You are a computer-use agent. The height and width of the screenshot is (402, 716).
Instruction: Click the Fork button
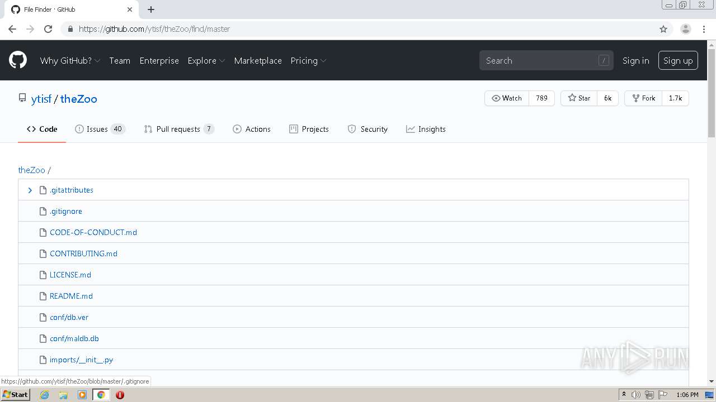(643, 98)
